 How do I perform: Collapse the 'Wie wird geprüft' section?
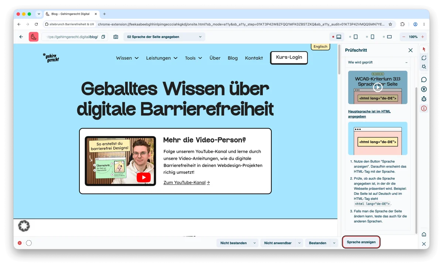[406, 63]
